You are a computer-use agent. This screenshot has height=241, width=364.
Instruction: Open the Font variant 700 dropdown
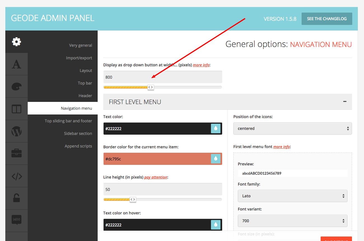click(x=293, y=221)
